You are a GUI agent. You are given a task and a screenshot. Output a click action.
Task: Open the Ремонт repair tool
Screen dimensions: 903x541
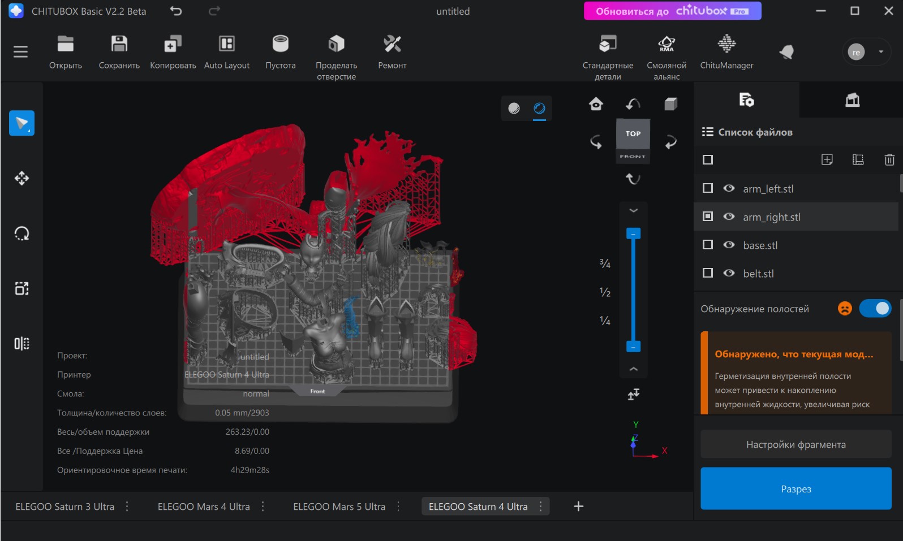pos(392,45)
